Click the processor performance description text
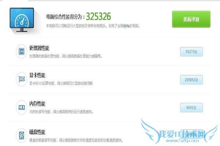The width and height of the screenshot is (220, 146). point(66,56)
